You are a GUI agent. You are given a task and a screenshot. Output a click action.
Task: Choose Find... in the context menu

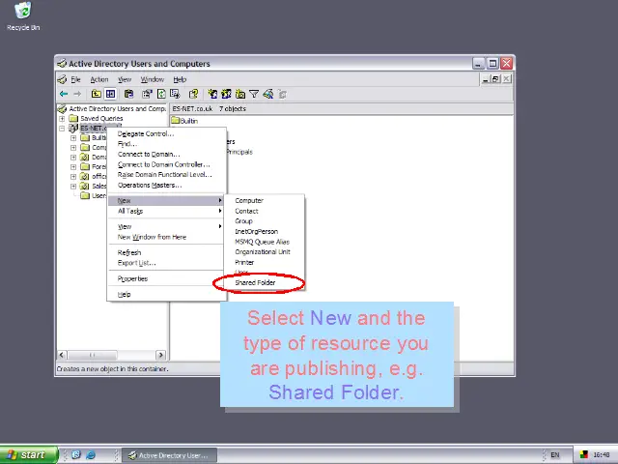pyautogui.click(x=166, y=144)
